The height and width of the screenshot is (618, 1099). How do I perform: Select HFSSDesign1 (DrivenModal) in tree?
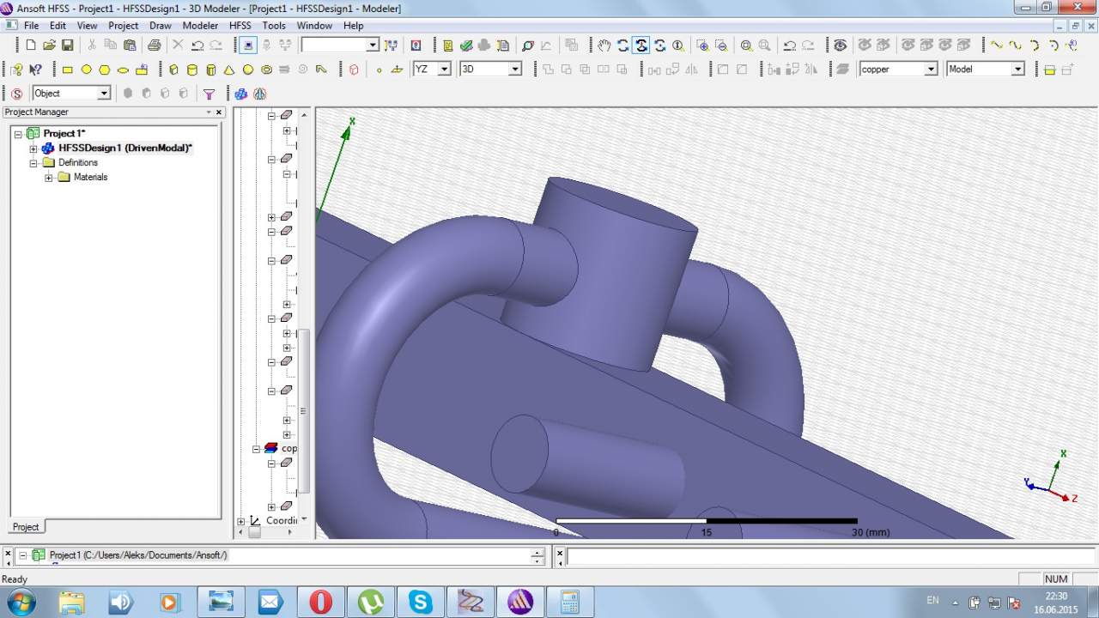click(124, 148)
